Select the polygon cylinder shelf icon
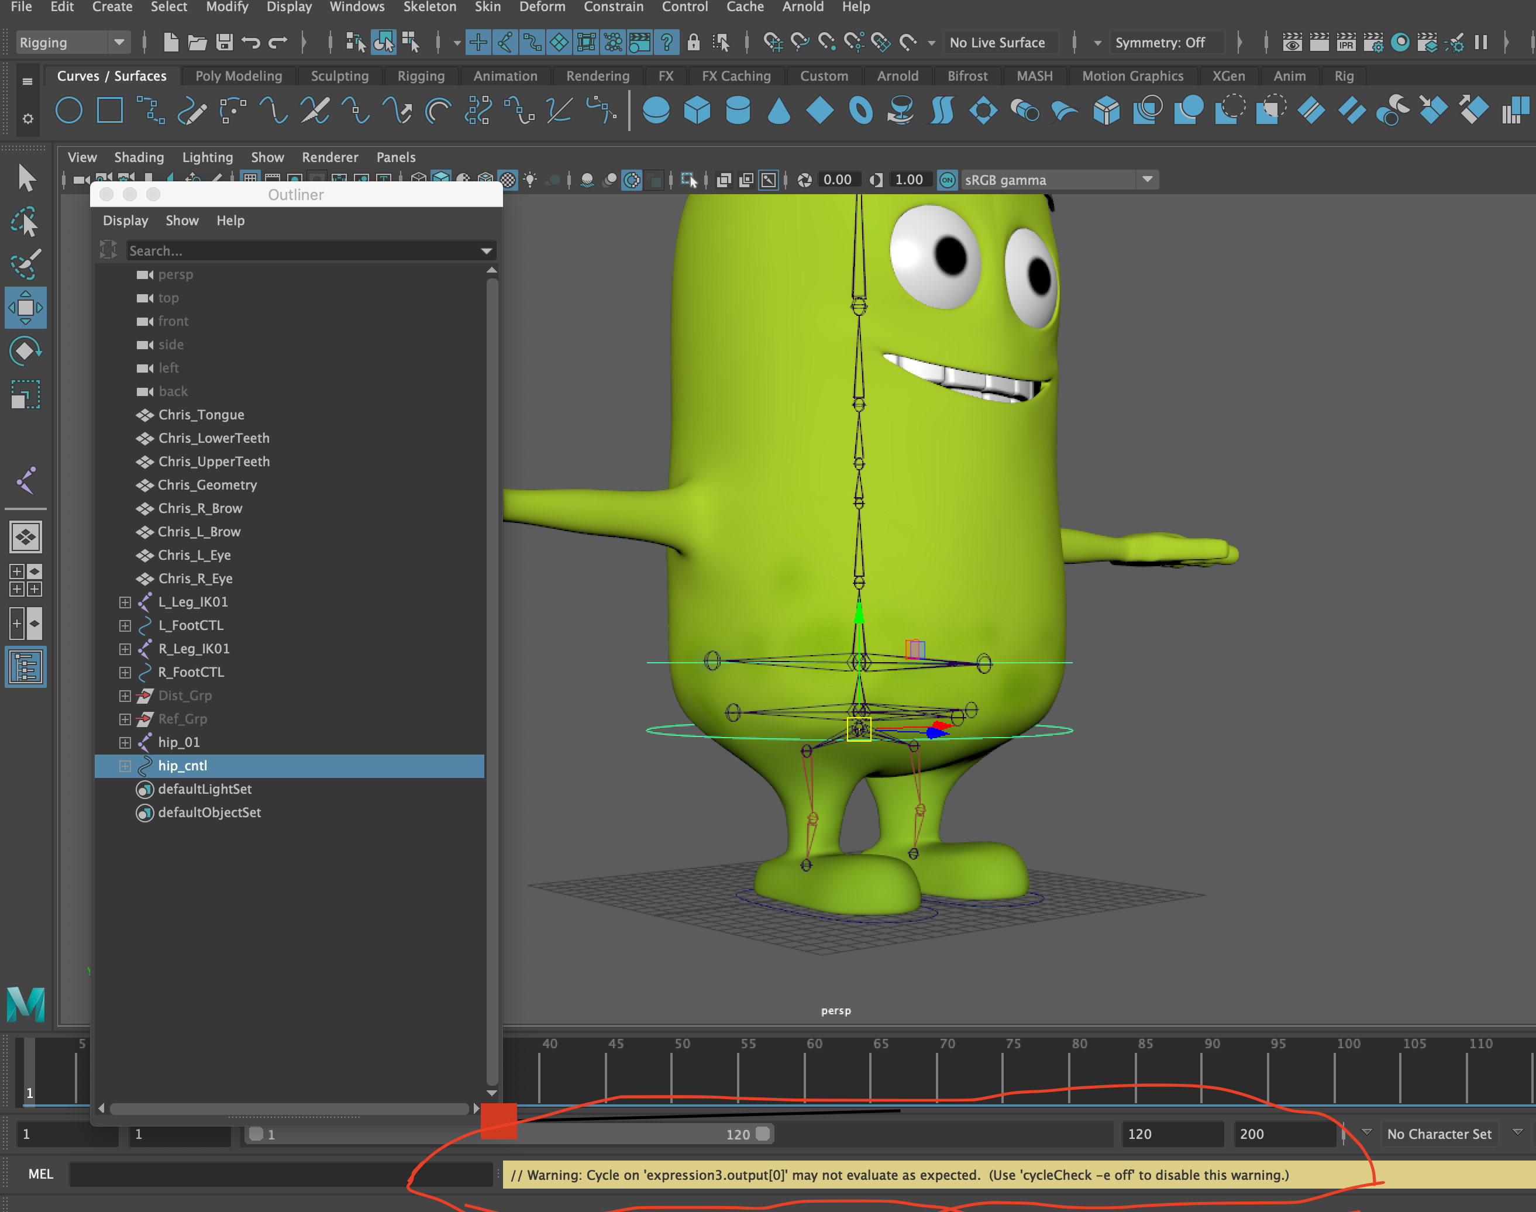This screenshot has width=1536, height=1212. click(738, 111)
